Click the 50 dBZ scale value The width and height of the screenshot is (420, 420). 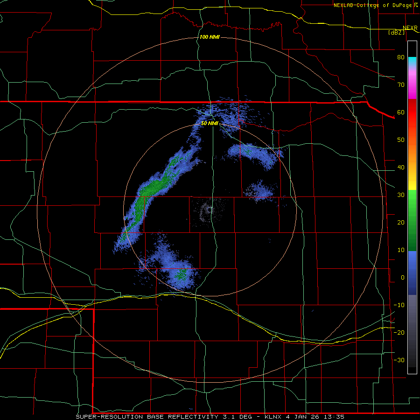tap(401, 140)
